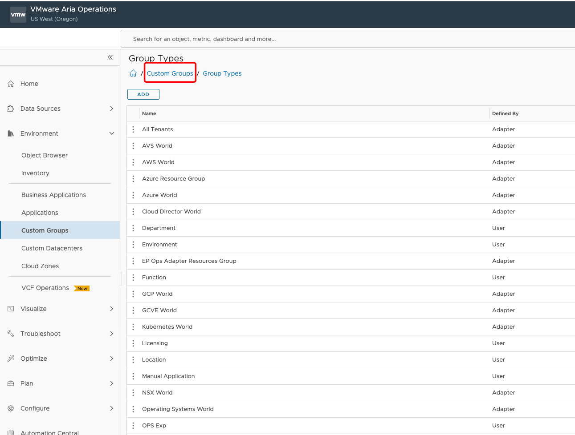
Task: Click the Troubleshoot wrench icon
Action: click(x=11, y=334)
